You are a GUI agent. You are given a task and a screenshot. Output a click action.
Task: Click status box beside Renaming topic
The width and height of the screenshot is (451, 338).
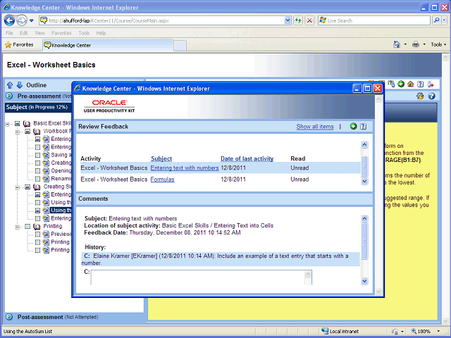tap(37, 179)
